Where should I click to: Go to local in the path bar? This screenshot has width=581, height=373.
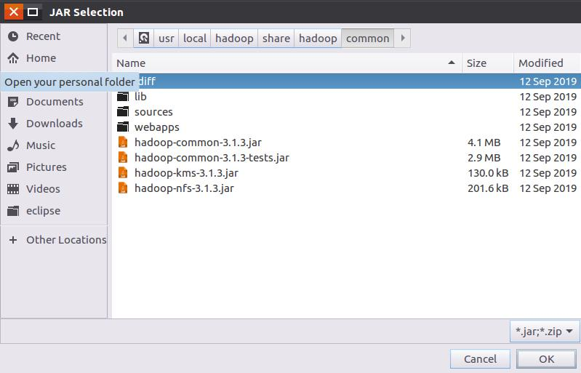pos(195,38)
